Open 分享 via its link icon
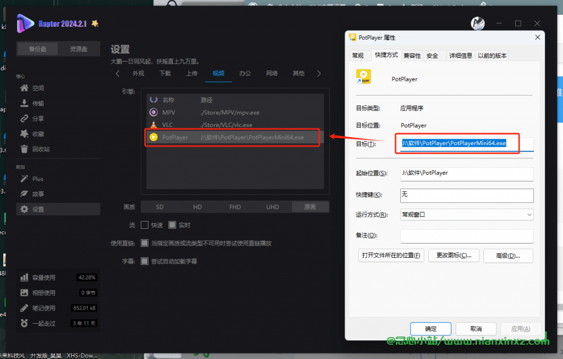Image resolution: width=563 pixels, height=359 pixels. coord(24,118)
